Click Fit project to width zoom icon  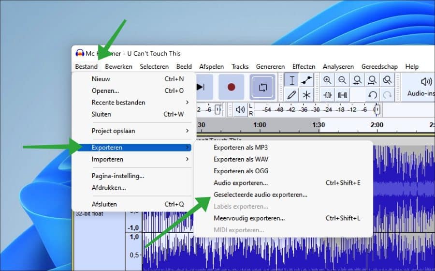[x=372, y=80]
